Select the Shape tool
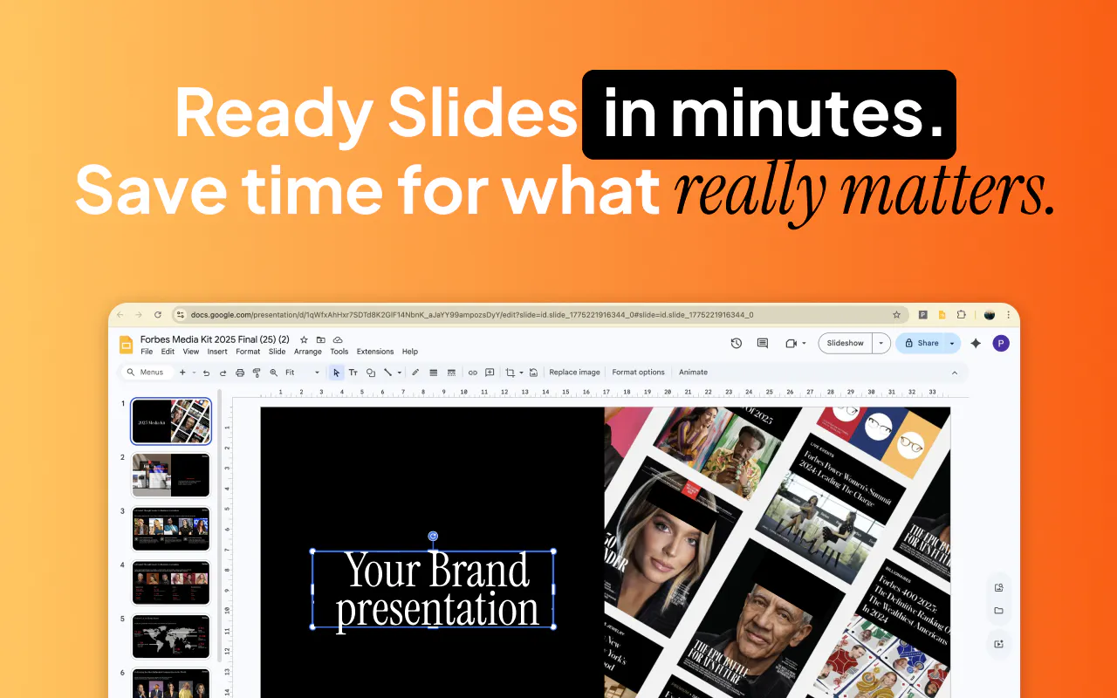 click(371, 373)
